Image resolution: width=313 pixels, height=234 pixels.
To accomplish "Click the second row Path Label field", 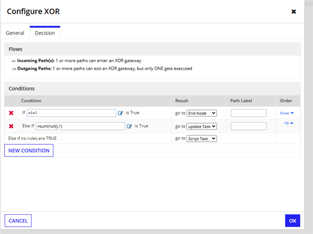I will pos(248,126).
